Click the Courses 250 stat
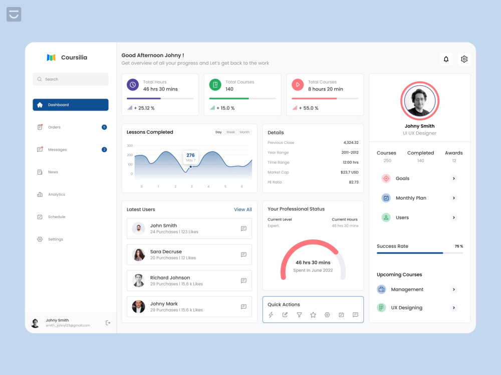This screenshot has width=501, height=375. [x=386, y=156]
